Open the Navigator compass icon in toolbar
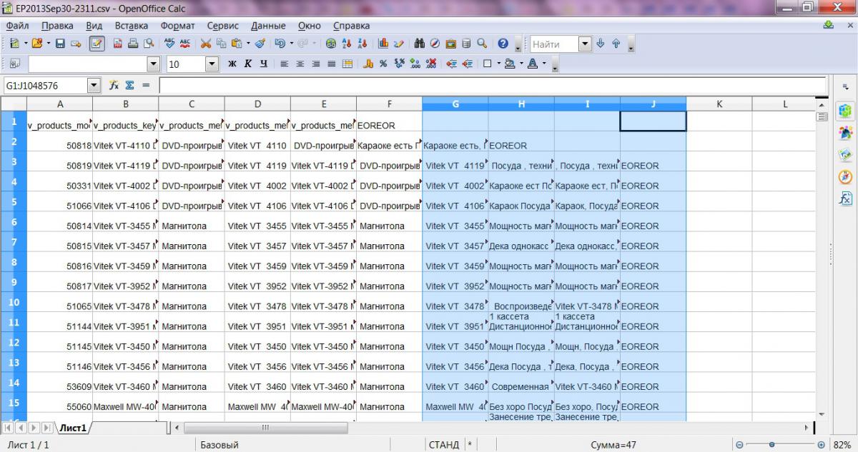 click(x=435, y=44)
